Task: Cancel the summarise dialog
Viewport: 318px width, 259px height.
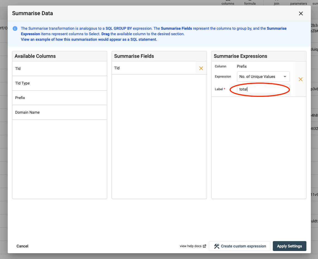Action: [x=22, y=246]
